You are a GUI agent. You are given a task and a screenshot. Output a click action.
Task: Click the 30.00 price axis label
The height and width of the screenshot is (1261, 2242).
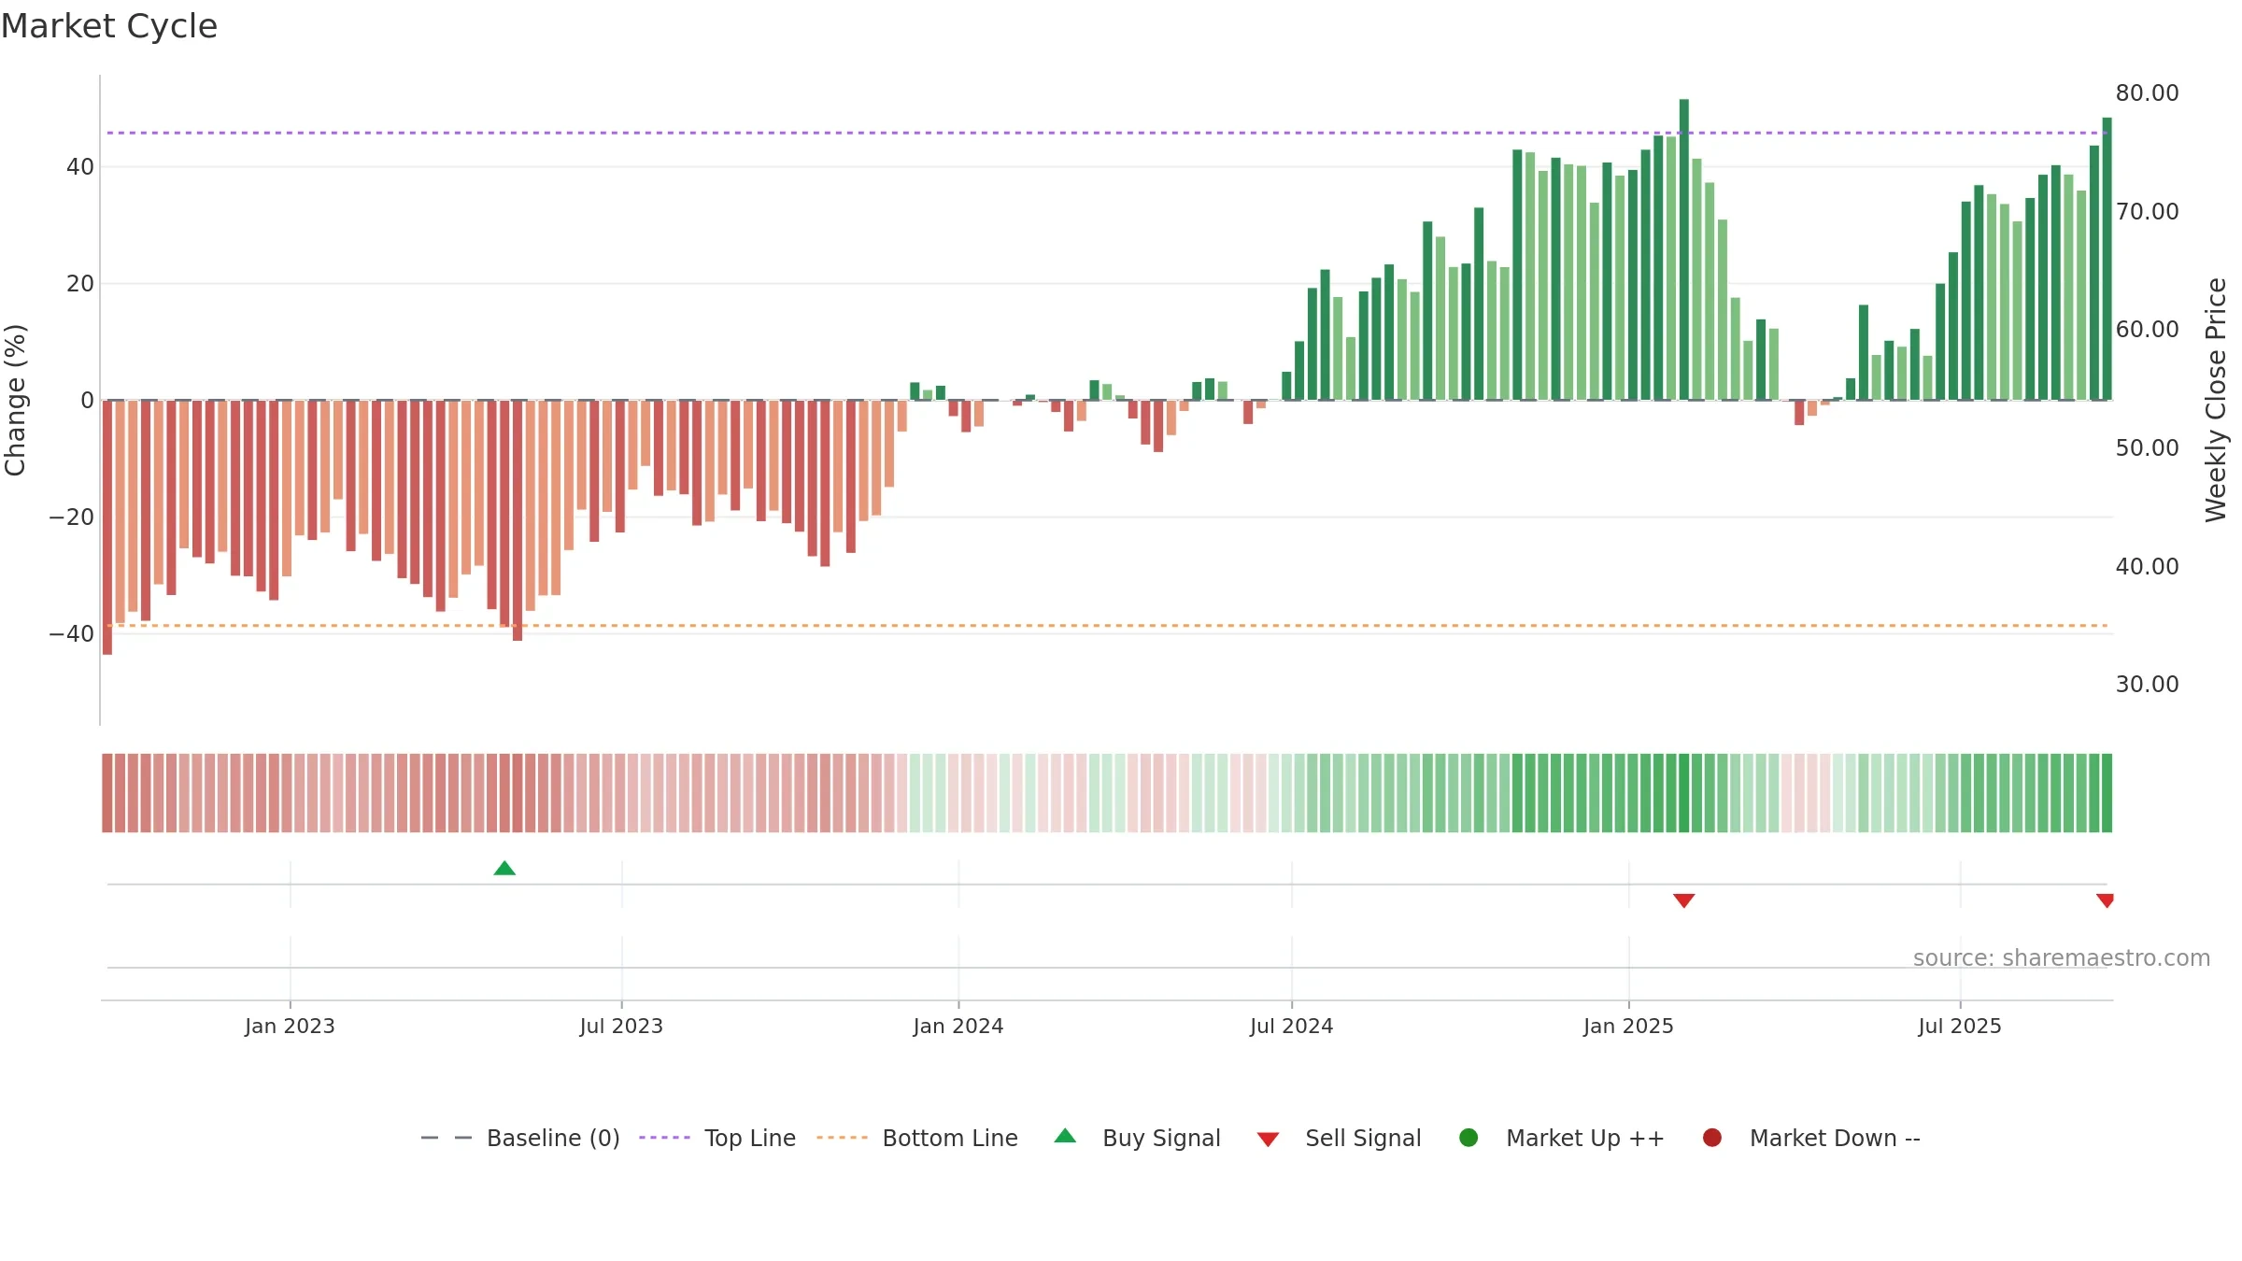tap(2147, 685)
